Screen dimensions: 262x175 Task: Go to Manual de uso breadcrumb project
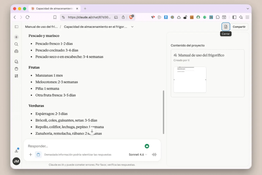[x=41, y=27]
